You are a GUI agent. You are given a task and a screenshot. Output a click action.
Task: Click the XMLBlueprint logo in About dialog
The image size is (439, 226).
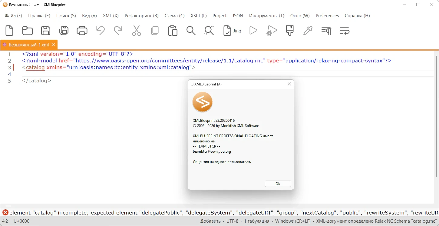pos(203,102)
